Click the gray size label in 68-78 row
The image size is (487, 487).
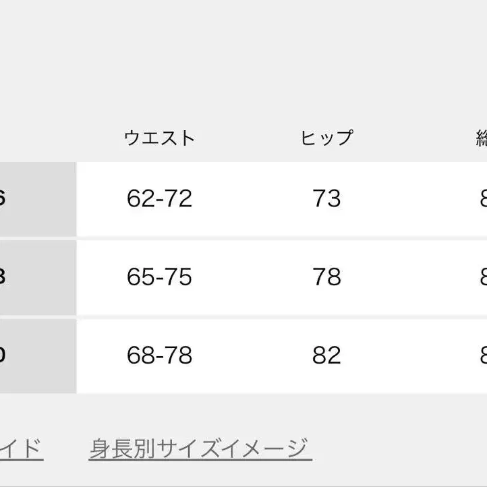click(37, 355)
